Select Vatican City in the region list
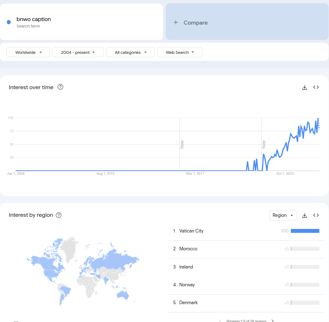Screen dimensions: 329x322 pos(191,231)
